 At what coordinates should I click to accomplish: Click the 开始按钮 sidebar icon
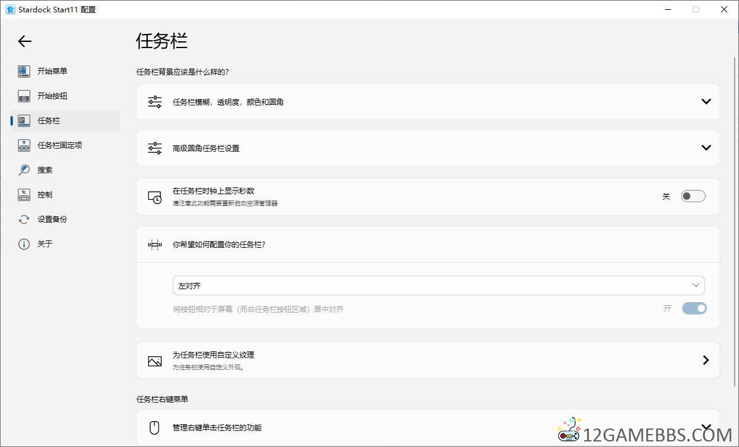[x=24, y=96]
